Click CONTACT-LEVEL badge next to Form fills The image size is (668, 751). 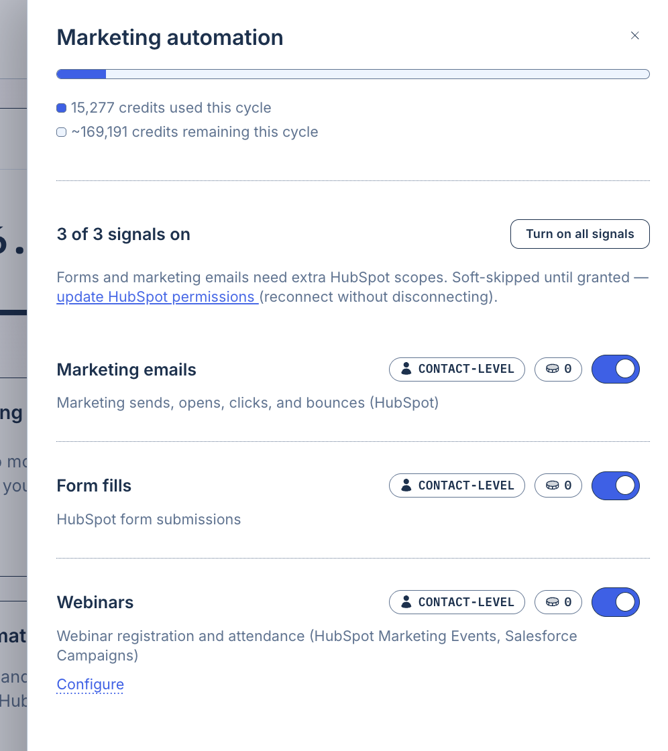(457, 485)
